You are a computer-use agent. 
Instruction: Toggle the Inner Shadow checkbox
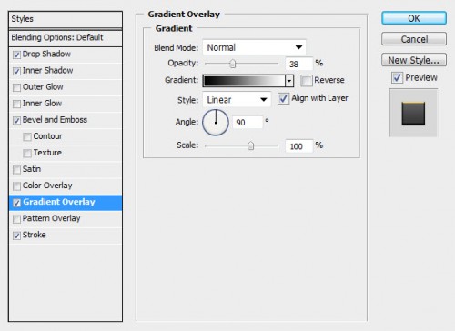coord(16,71)
